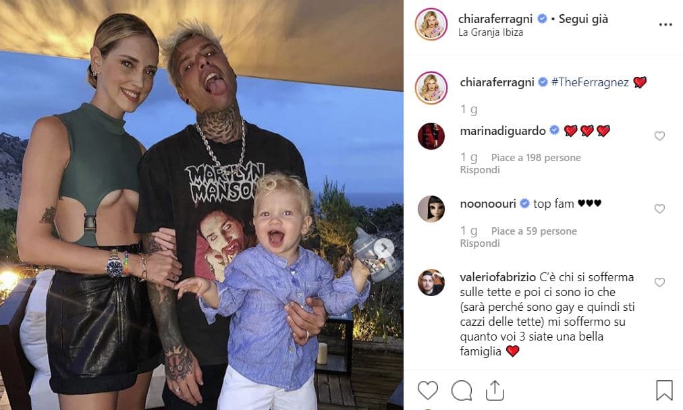
Task: Click the La Granja Ibiza location
Action: [x=491, y=32]
